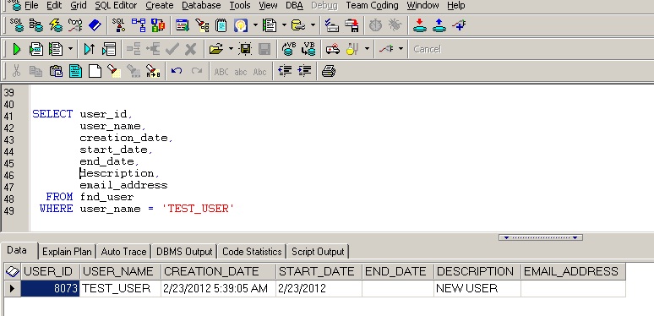Click the decrease indent icon
Screen dimensions: 654x316
[285, 71]
